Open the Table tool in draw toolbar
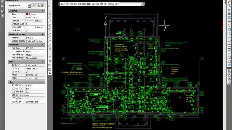This screenshot has height=130, width=232. (x=50, y=69)
